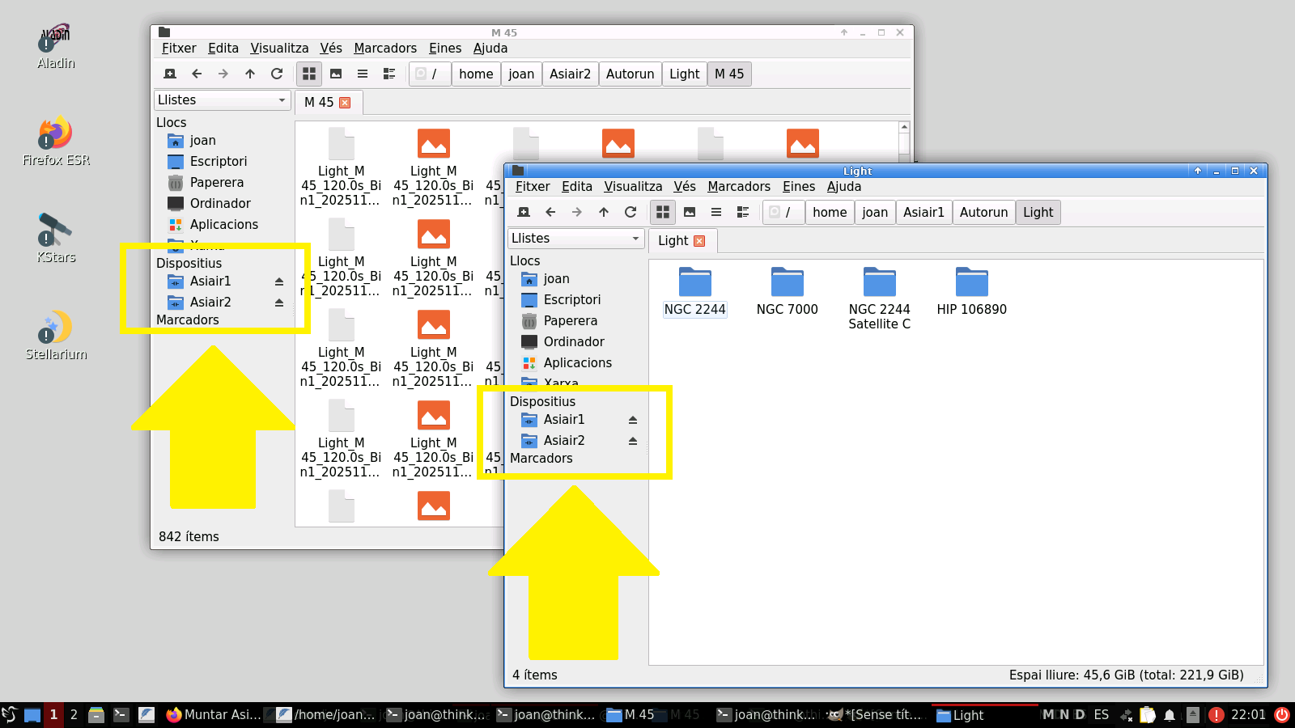Switch Light window to thumbnail view
Viewport: 1295px width, 728px height.
coord(690,212)
